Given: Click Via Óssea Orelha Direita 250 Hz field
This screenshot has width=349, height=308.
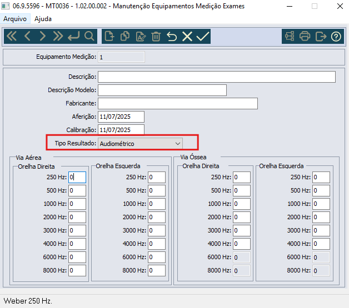Looking at the screenshot, I should pyautogui.click(x=242, y=178).
